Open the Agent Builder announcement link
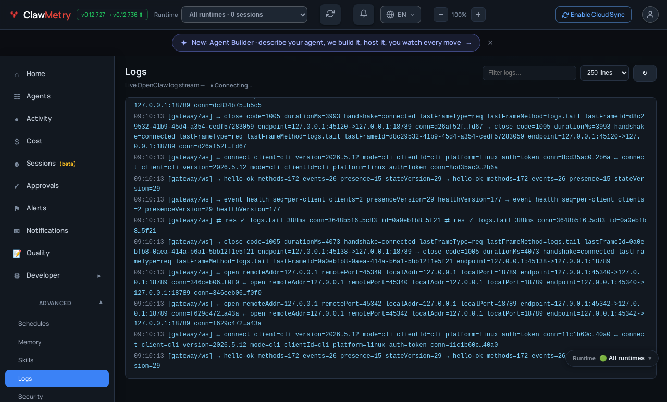The image size is (667, 402). pyautogui.click(x=326, y=43)
